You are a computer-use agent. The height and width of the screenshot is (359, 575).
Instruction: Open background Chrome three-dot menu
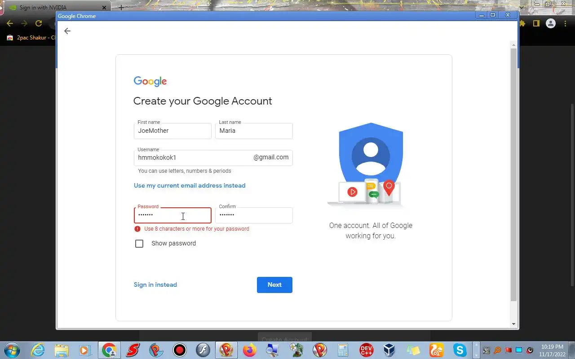pyautogui.click(x=566, y=23)
